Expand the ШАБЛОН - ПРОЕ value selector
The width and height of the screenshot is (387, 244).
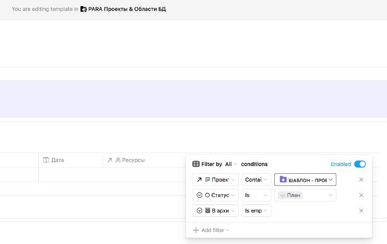305,180
